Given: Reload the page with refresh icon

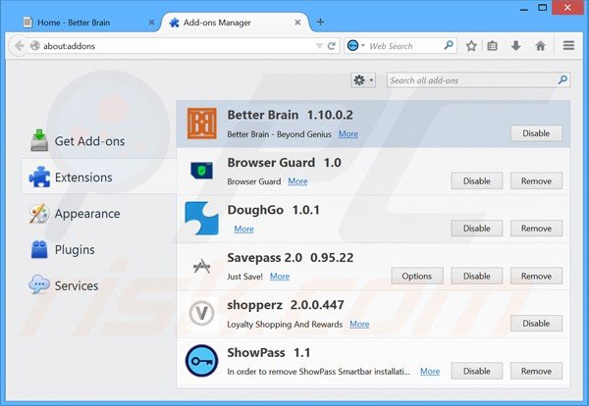Looking at the screenshot, I should coord(332,46).
